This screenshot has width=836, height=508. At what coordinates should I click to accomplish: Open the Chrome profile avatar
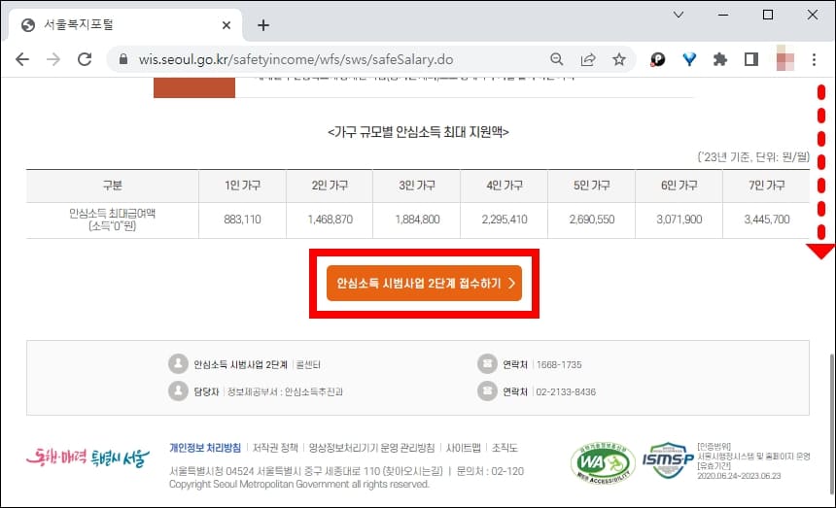pos(784,58)
